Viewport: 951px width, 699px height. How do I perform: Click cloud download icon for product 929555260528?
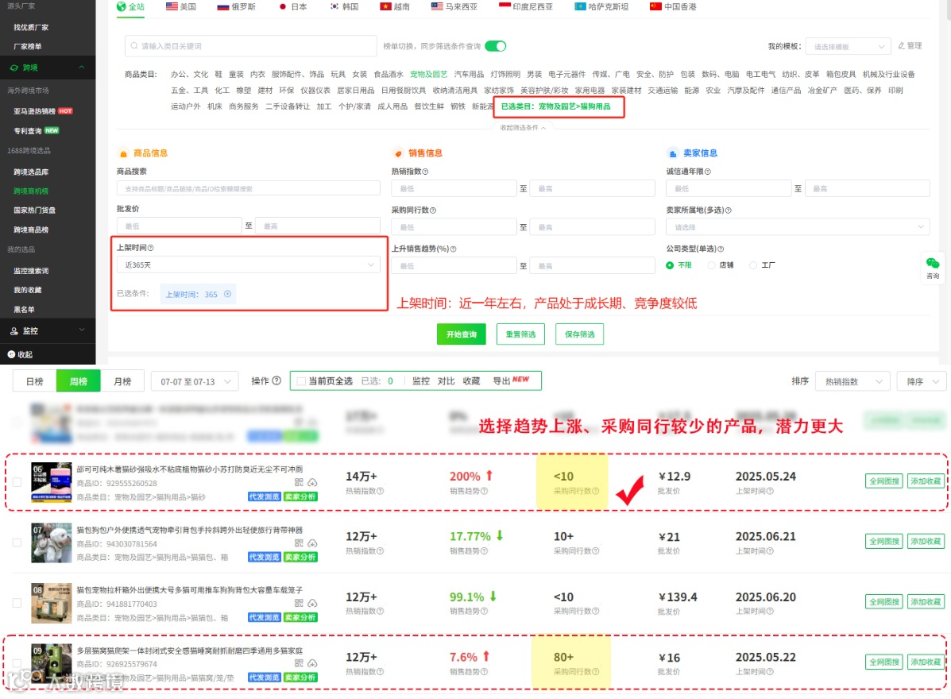312,483
